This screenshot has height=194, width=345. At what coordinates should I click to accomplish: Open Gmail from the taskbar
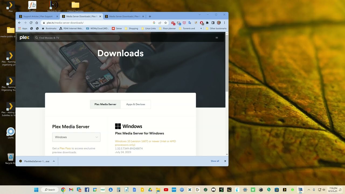coord(71,190)
